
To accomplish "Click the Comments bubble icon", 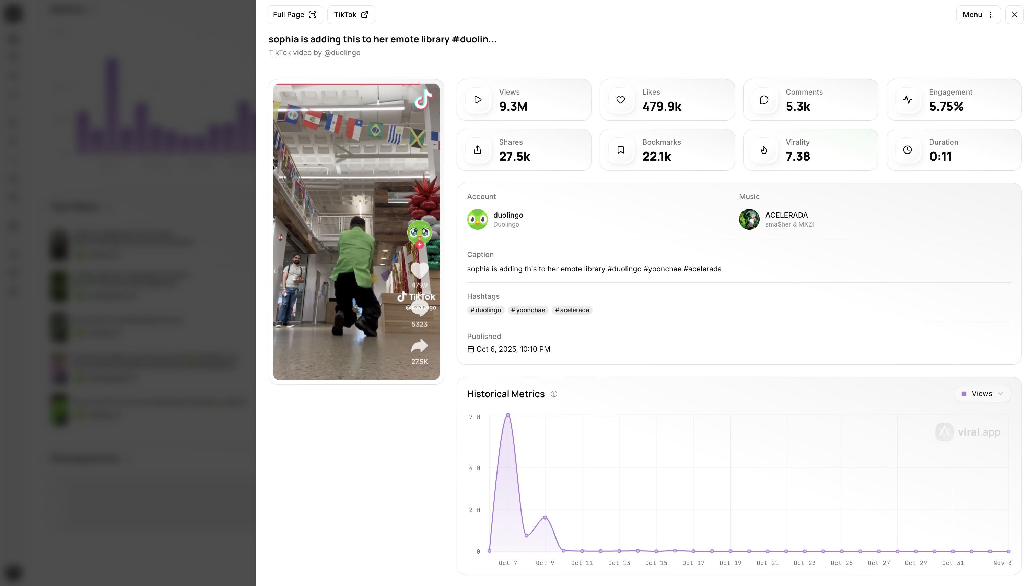I will (x=764, y=100).
